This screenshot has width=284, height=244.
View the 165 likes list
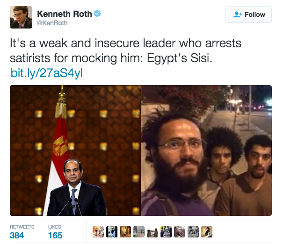pyautogui.click(x=55, y=232)
